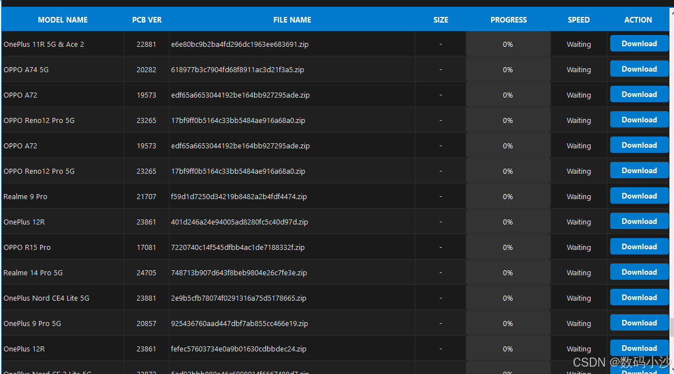Select file name 748713b907d643f8beb9804e26c7fe3e.zip
Image resolution: width=674 pixels, height=374 pixels.
(239, 272)
